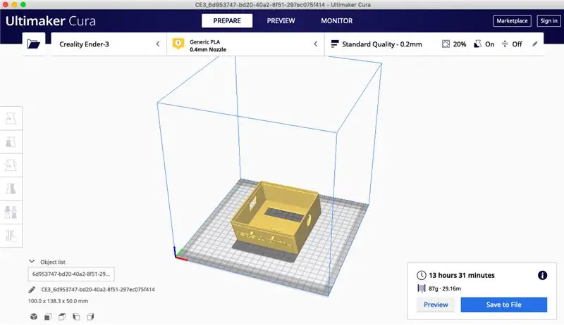Image resolution: width=564 pixels, height=325 pixels.
Task: Switch to the PREVIEW stage
Action: [x=281, y=21]
